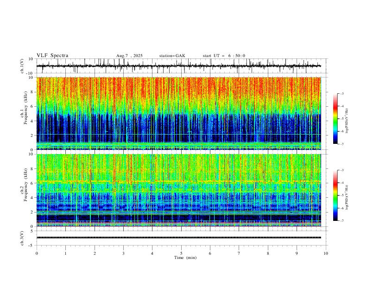Click time tick label '0' on x-axis
The width and height of the screenshot is (367, 284).
(37, 253)
